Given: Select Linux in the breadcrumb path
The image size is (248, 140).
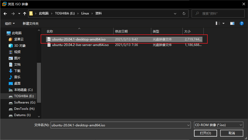Looking at the screenshot, I should pos(85,13).
